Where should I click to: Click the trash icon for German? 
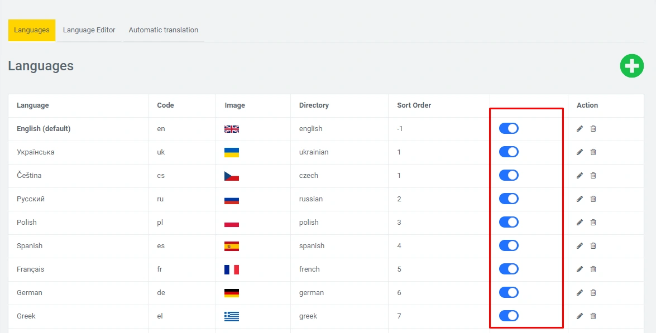pos(593,293)
